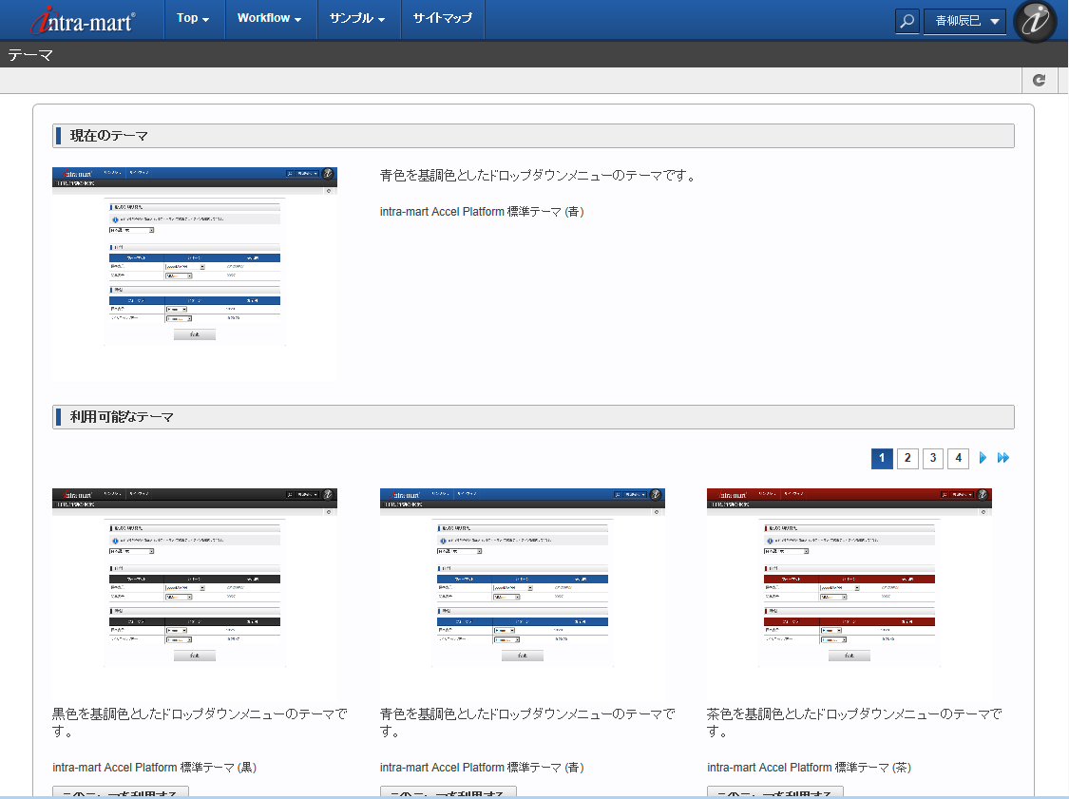Click the blue theme thumbnail under 利用可能なテーマ
Screen dimensions: 1069x799
(x=522, y=589)
